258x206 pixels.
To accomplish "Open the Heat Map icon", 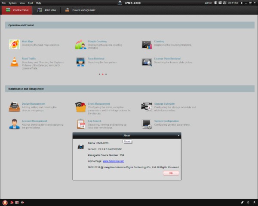I will coord(14,44).
